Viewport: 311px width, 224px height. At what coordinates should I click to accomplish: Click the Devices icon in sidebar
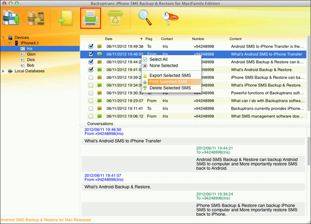(10, 37)
